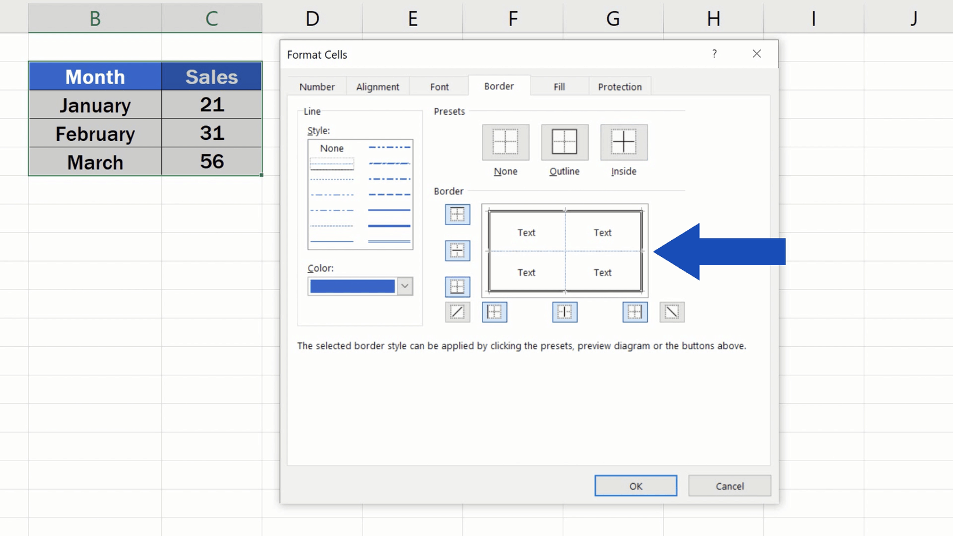The image size is (953, 536).
Task: Select the bottom border button
Action: [x=457, y=287]
